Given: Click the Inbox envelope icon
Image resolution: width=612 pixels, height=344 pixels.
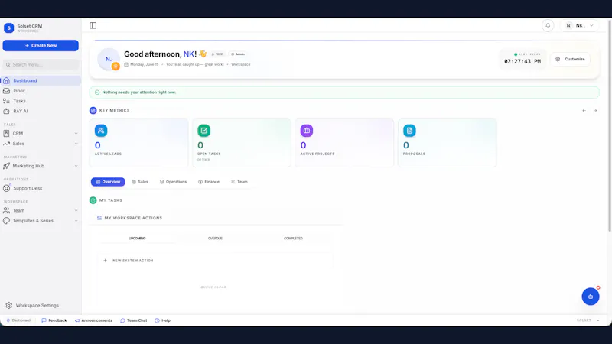Looking at the screenshot, I should tap(7, 91).
